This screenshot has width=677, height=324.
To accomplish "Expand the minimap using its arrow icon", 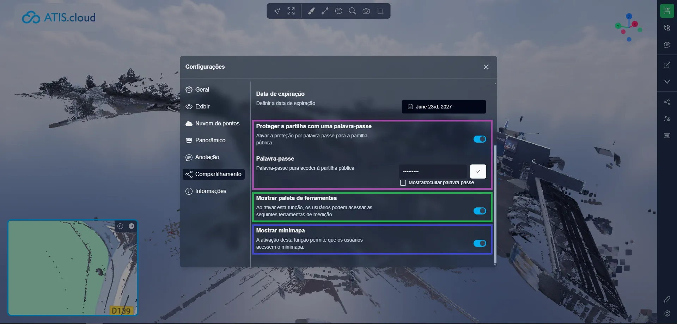I will pyautogui.click(x=132, y=226).
